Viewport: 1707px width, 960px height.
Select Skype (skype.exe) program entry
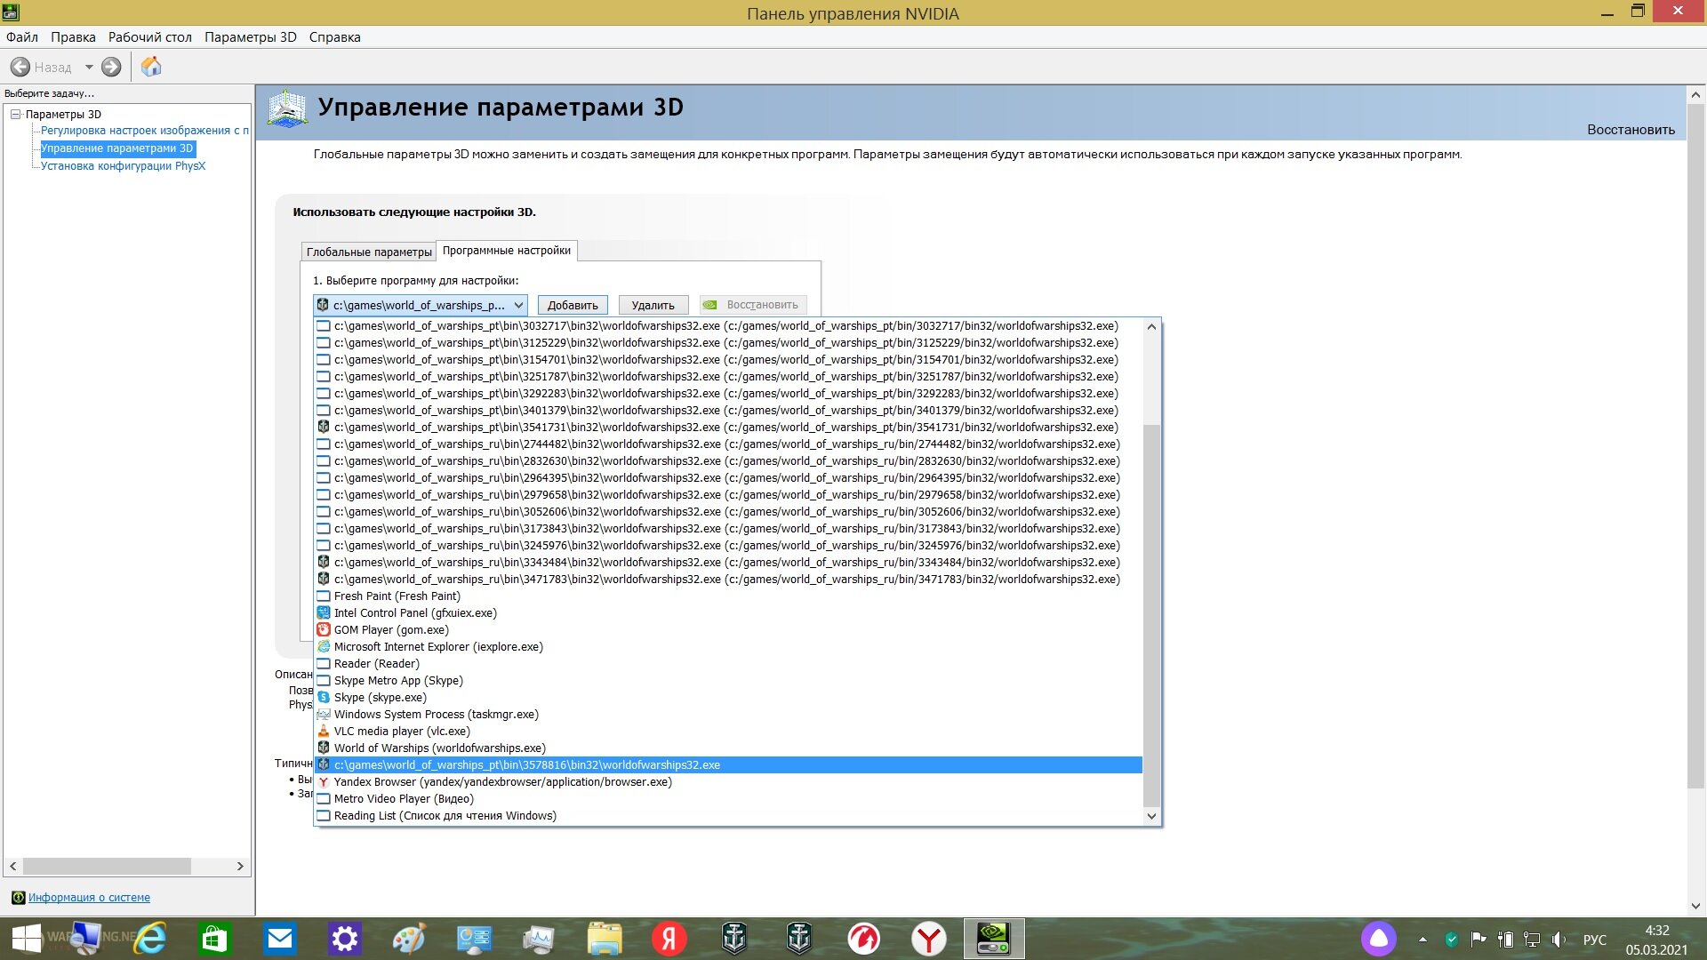[728, 698]
